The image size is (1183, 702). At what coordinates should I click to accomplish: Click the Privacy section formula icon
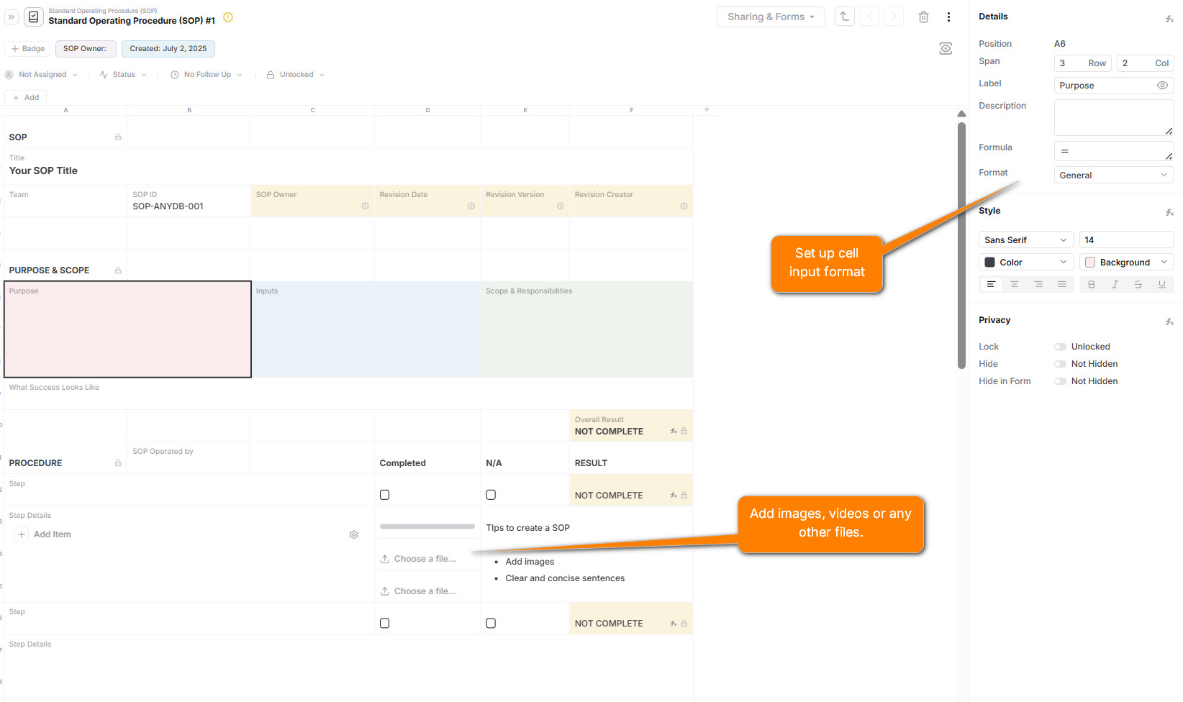tap(1169, 322)
